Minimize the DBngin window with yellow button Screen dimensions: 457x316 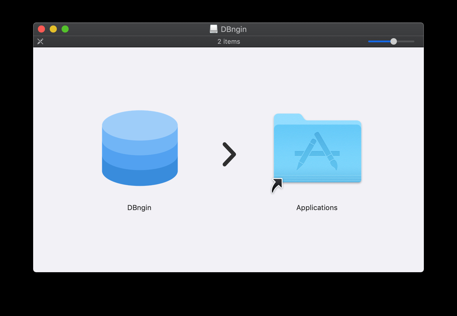pyautogui.click(x=53, y=29)
